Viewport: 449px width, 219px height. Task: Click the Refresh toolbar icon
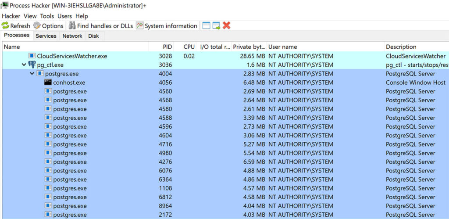coord(5,26)
